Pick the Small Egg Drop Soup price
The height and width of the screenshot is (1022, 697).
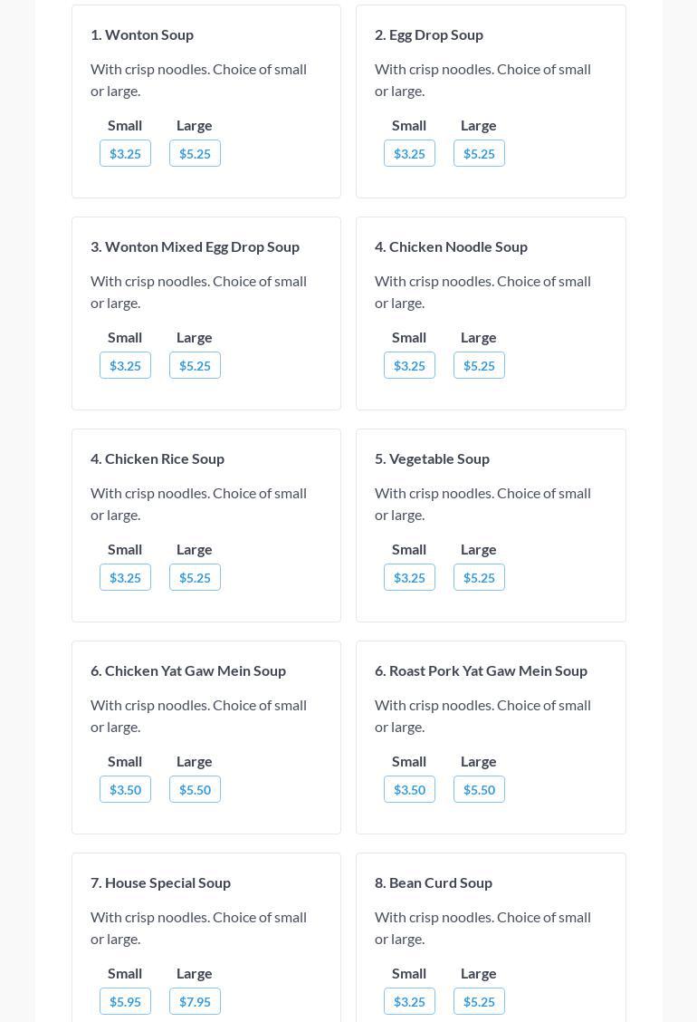point(409,153)
